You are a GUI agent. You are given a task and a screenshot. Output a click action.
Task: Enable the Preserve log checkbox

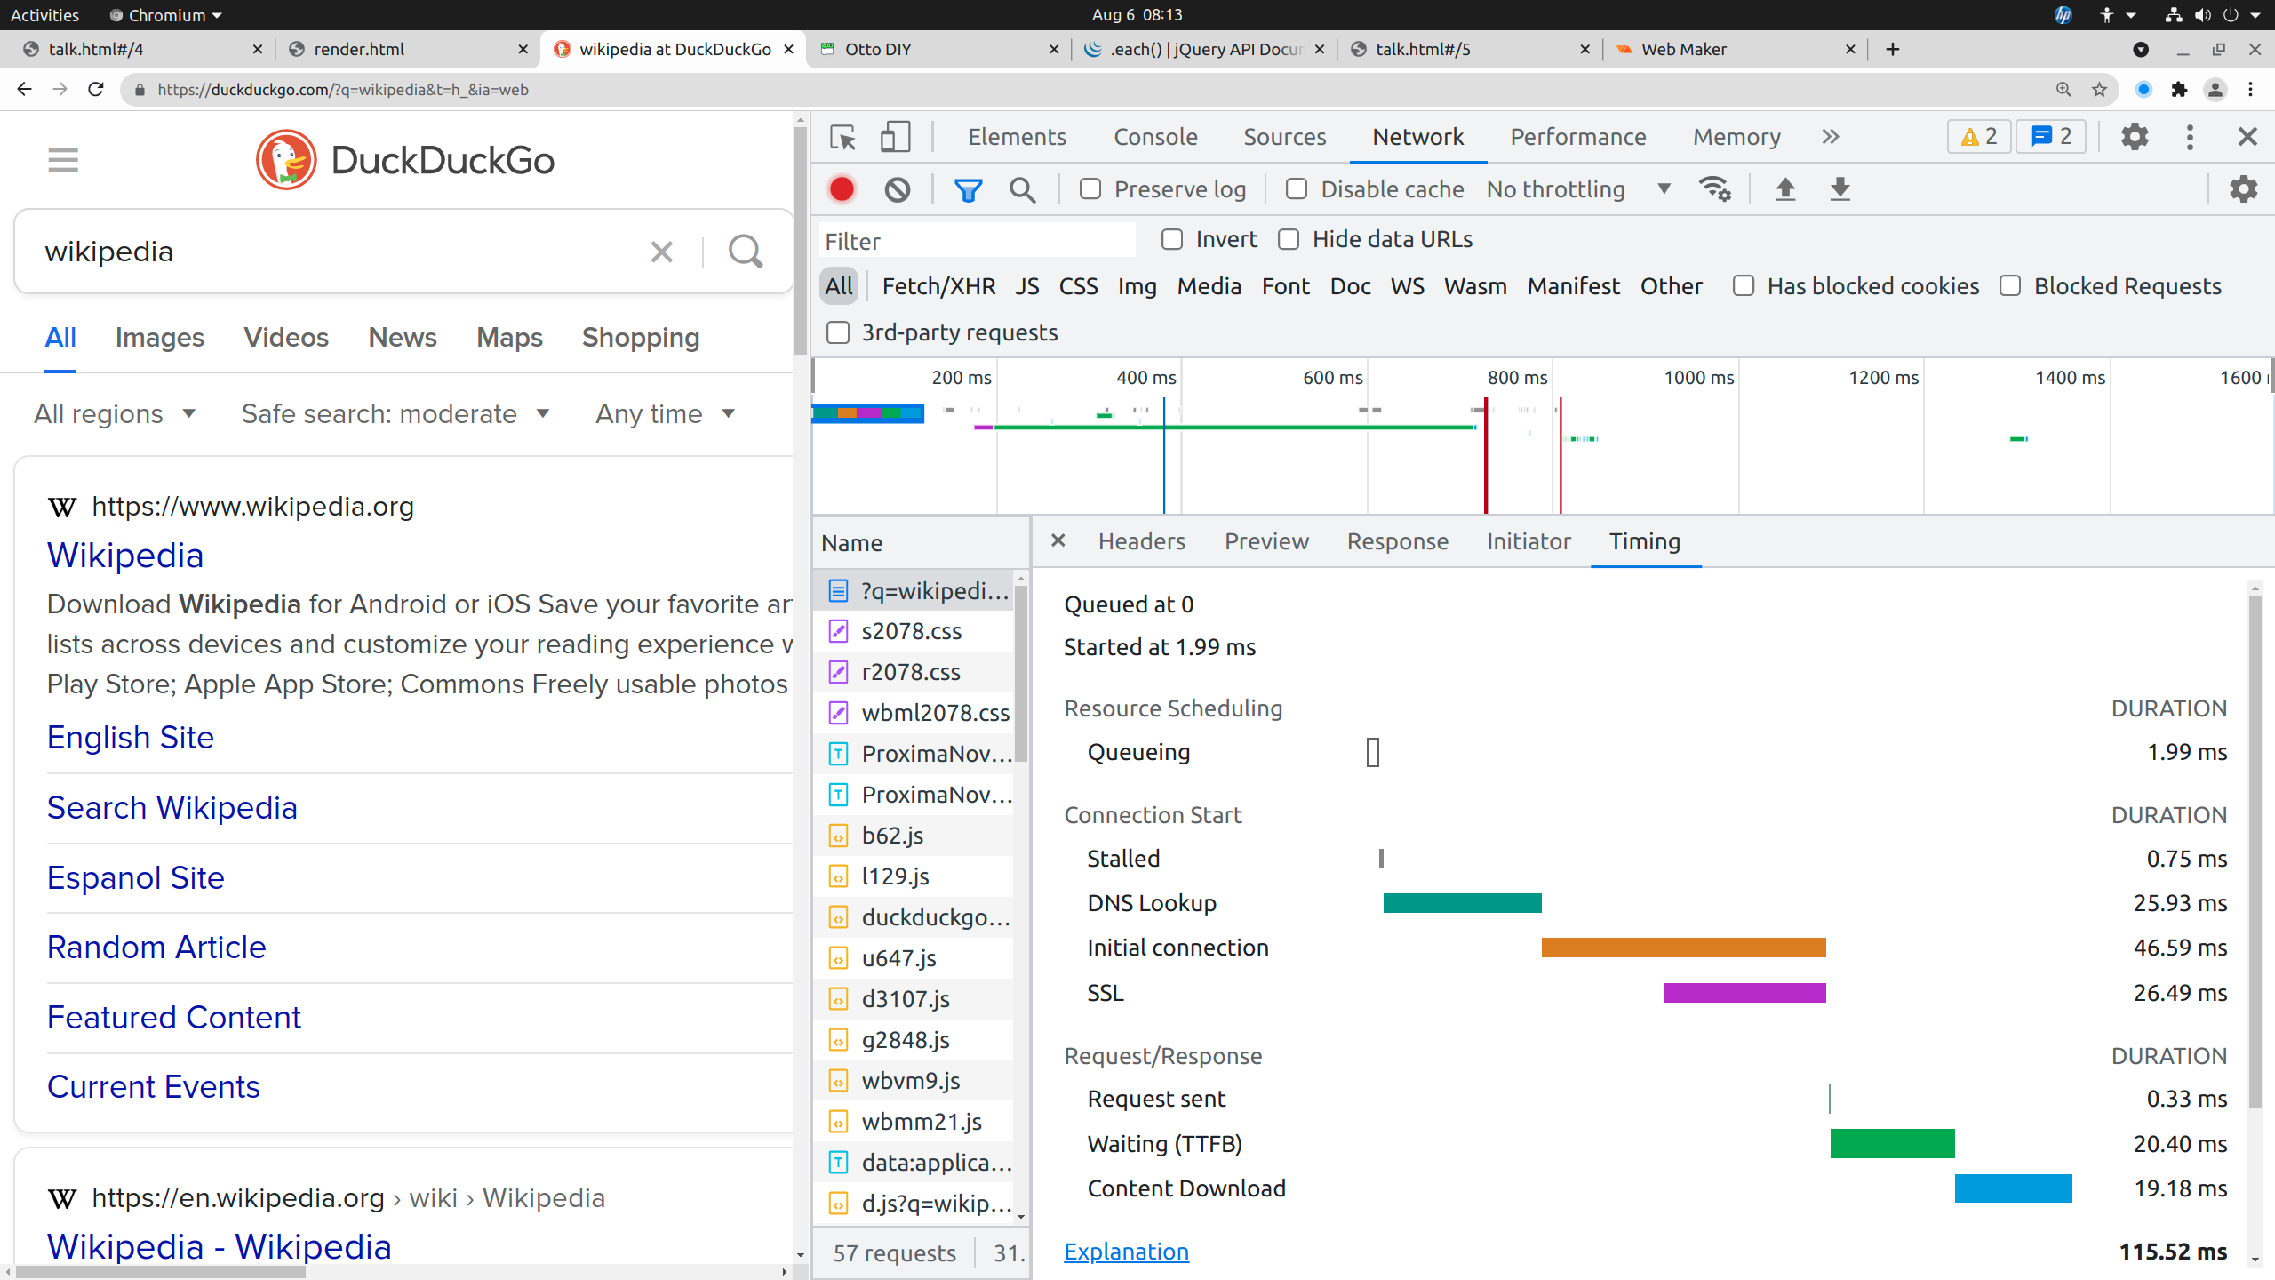1090,189
